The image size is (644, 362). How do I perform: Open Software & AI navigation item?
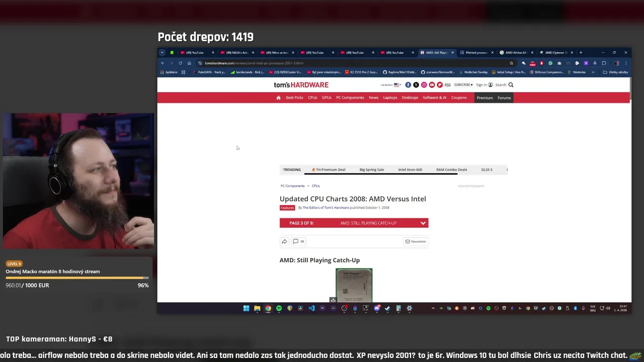434,98
